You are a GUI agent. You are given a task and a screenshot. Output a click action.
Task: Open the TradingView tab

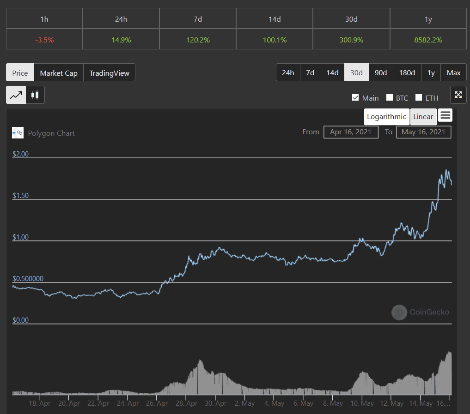(109, 73)
